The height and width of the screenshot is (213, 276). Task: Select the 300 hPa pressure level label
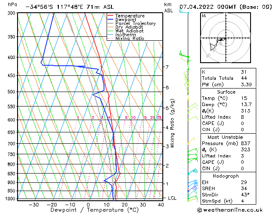coord(12,13)
